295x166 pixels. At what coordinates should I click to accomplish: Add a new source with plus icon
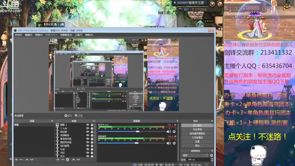tap(58, 160)
